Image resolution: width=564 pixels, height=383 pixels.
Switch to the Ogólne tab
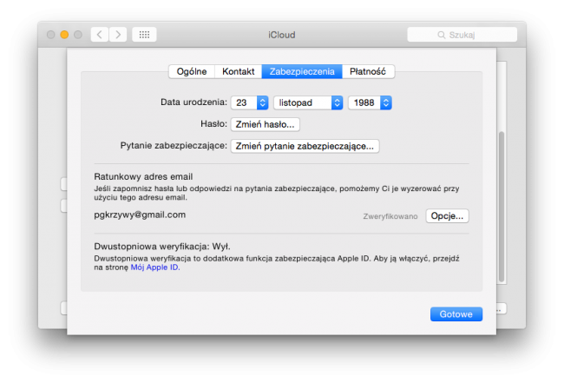click(x=192, y=71)
